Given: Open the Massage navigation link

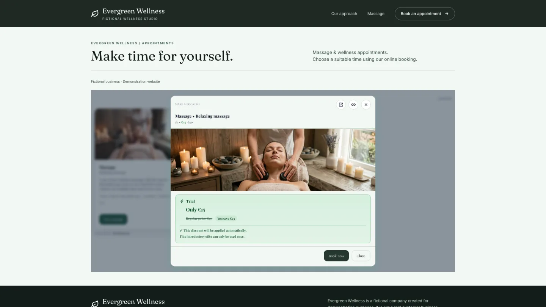Looking at the screenshot, I should tap(376, 14).
